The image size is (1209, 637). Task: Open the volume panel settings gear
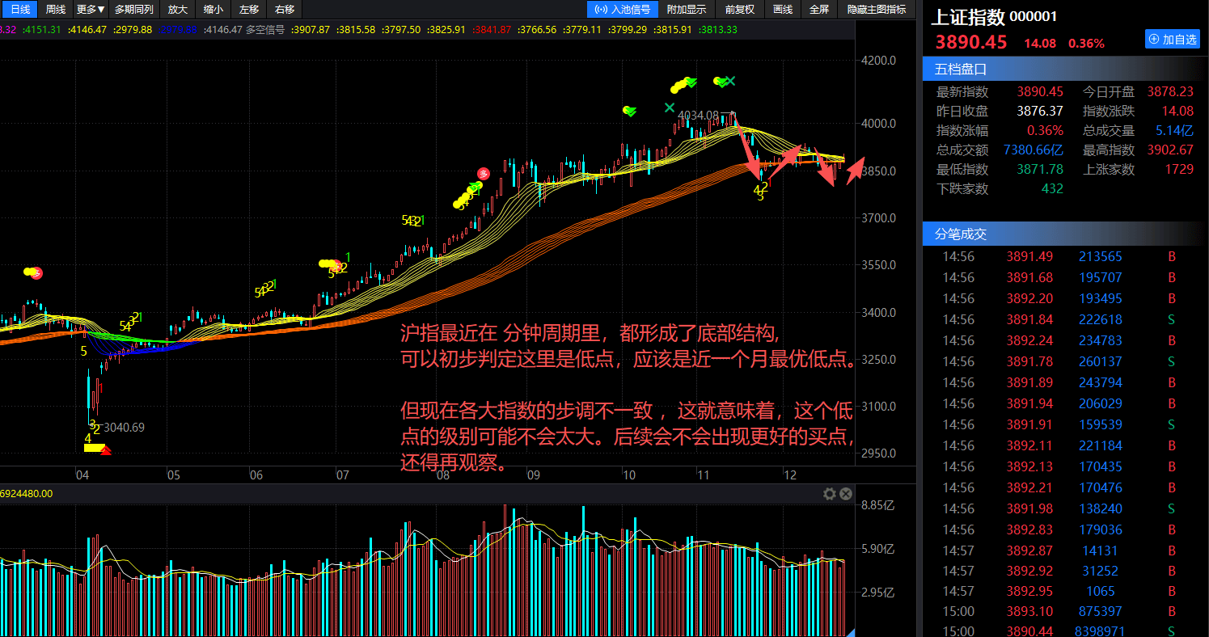click(830, 493)
